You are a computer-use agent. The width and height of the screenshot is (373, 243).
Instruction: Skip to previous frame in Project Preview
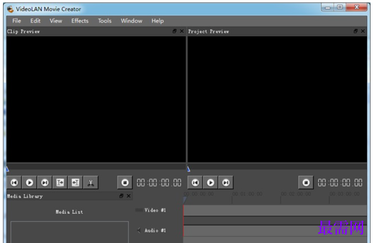(x=195, y=182)
